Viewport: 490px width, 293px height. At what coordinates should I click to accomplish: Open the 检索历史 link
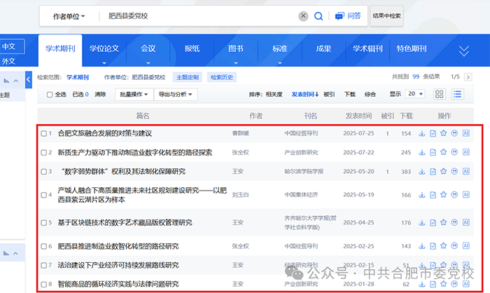click(222, 77)
